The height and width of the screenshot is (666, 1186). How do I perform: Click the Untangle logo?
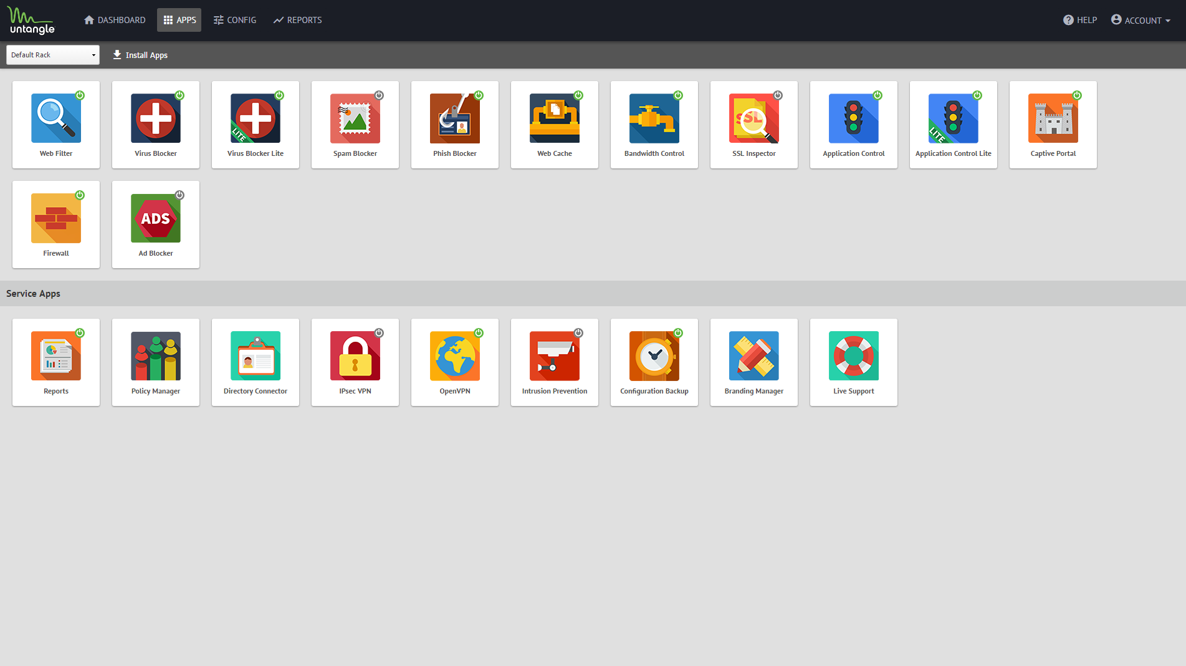coord(31,21)
